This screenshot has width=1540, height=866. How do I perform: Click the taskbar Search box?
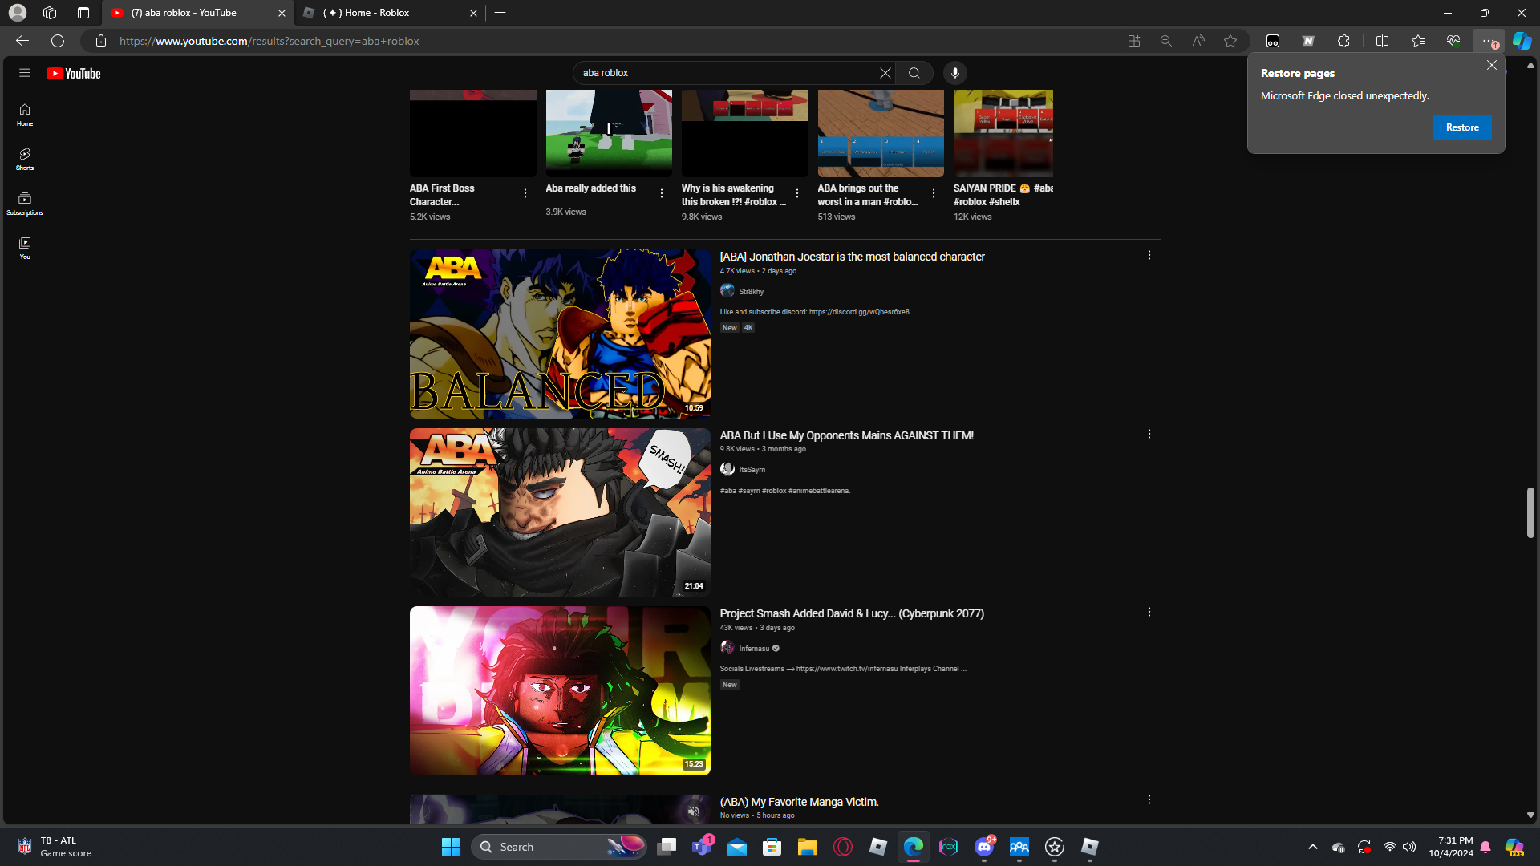pyautogui.click(x=559, y=847)
